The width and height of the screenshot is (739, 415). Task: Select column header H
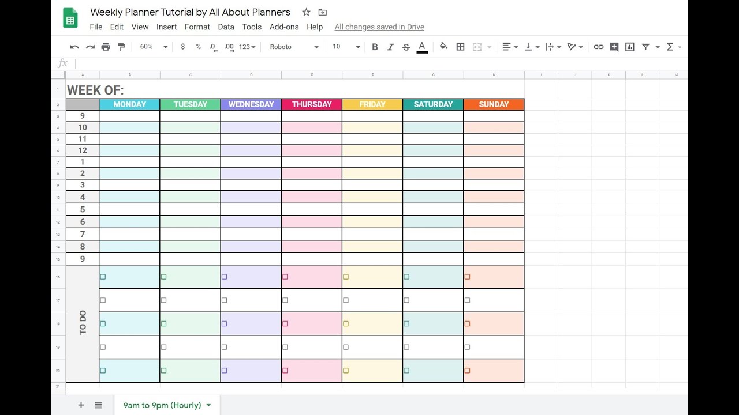tap(494, 75)
